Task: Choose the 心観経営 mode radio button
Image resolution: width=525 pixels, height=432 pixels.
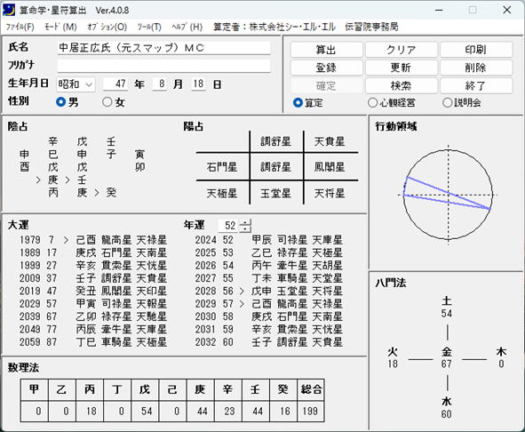Action: (x=372, y=102)
